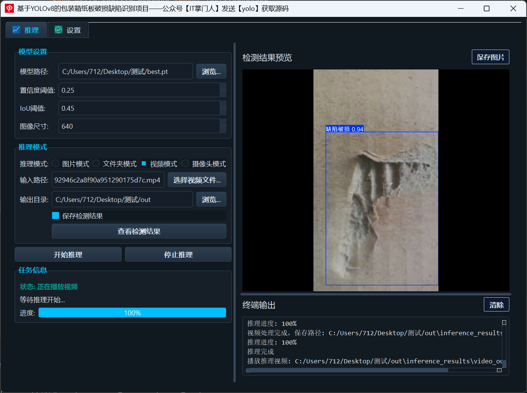Browse for a model file next to 模型路径
The width and height of the screenshot is (527, 393).
click(x=211, y=71)
